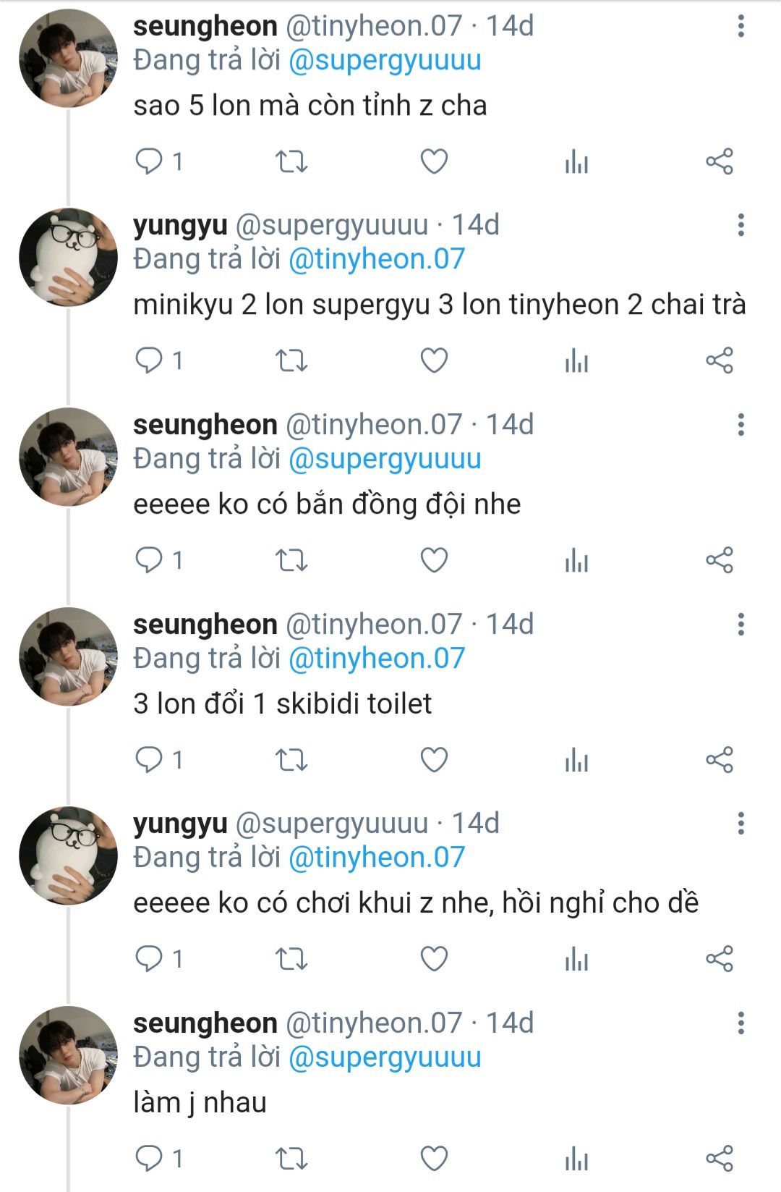View analytics for "eeeee ko có bắn đồng đội" tweet
The image size is (781, 1192).
click(576, 560)
